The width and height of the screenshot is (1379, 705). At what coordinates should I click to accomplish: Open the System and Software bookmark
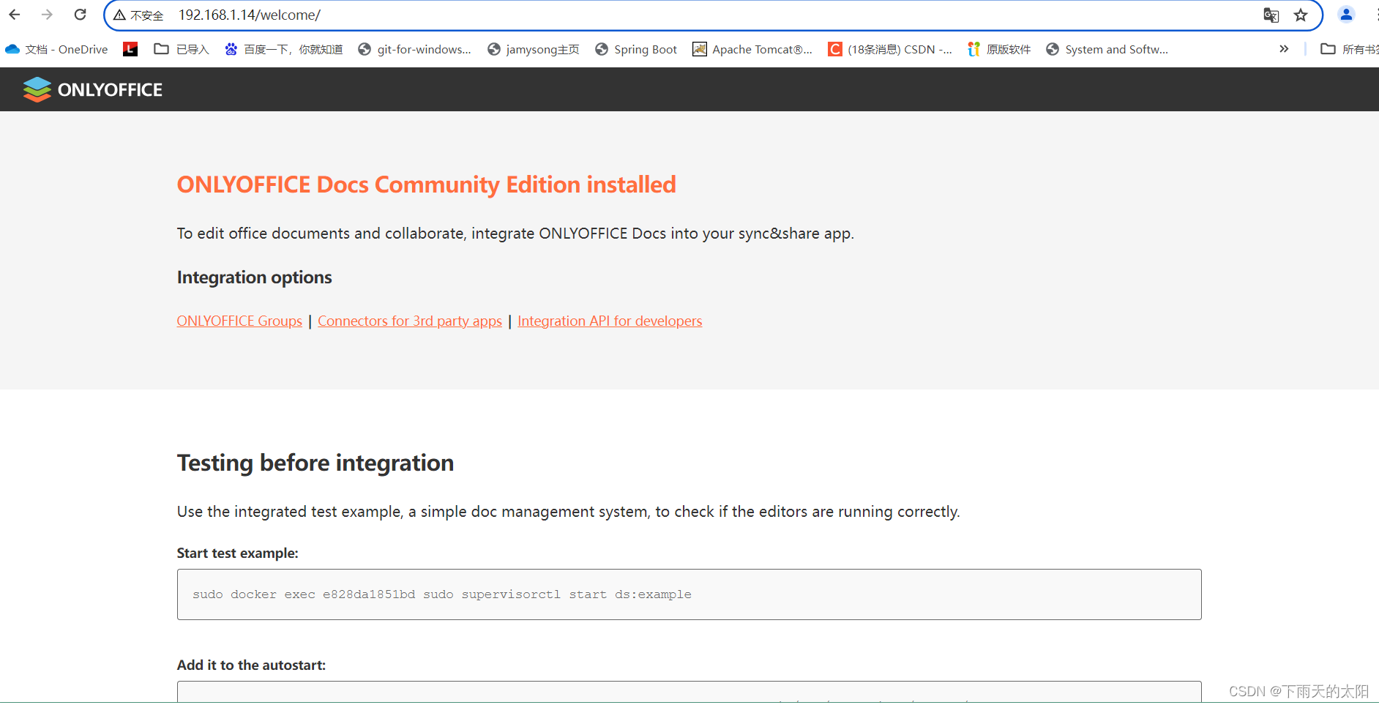pyautogui.click(x=1107, y=49)
